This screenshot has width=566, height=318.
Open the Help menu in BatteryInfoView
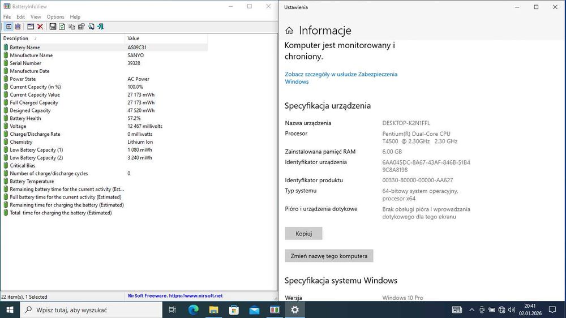pos(75,16)
